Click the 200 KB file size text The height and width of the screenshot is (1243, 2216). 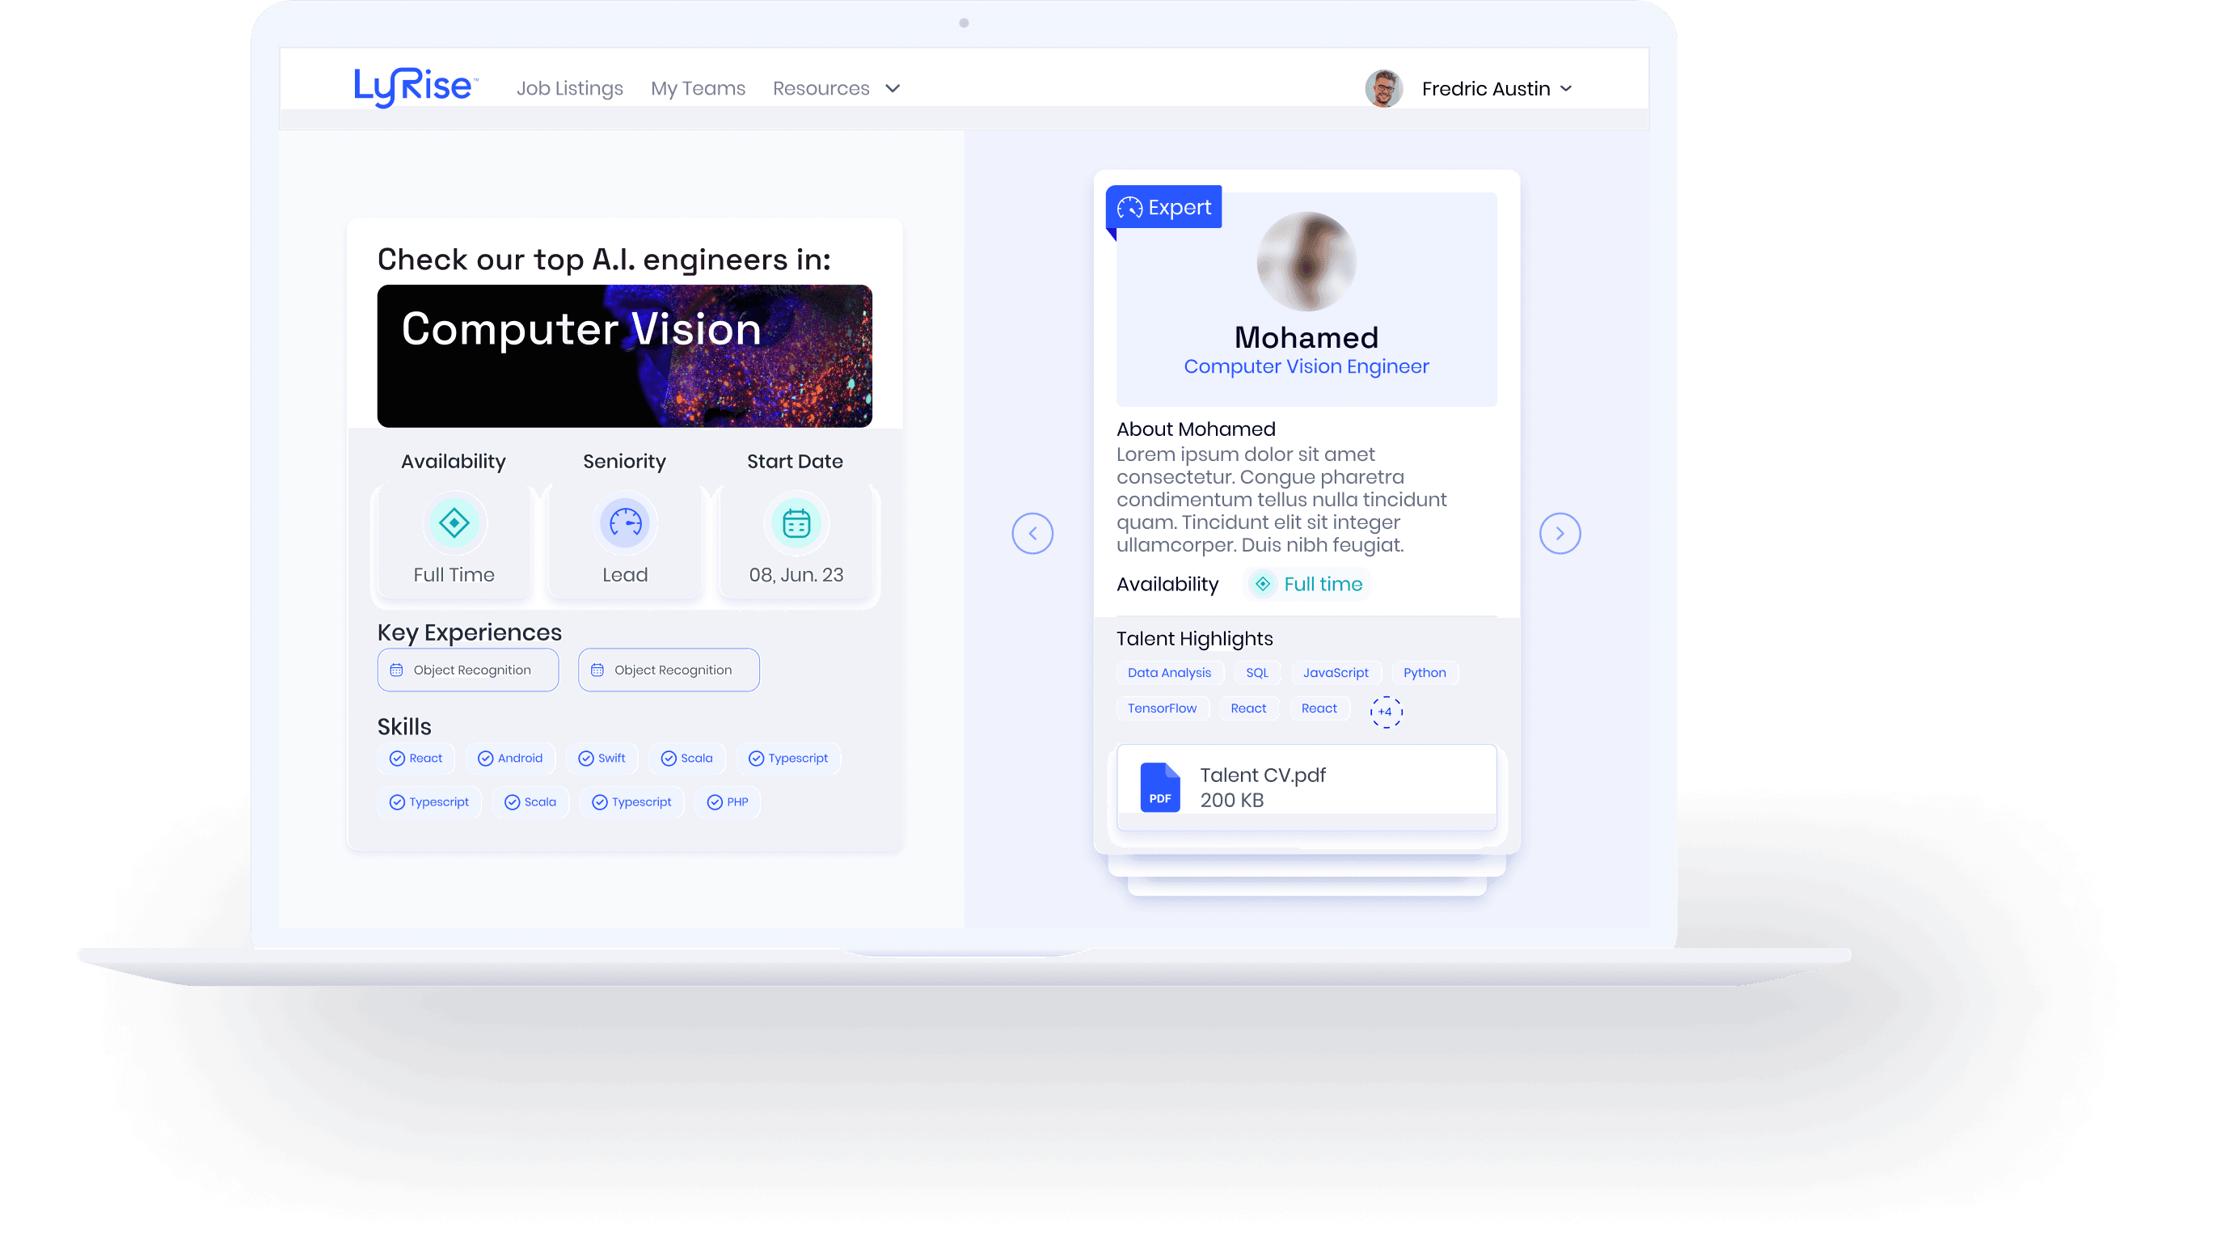click(x=1231, y=800)
